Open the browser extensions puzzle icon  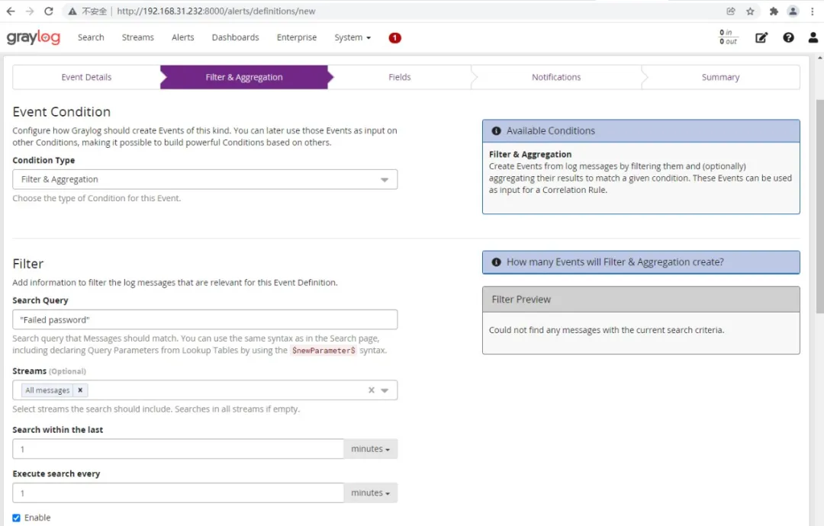[774, 11]
